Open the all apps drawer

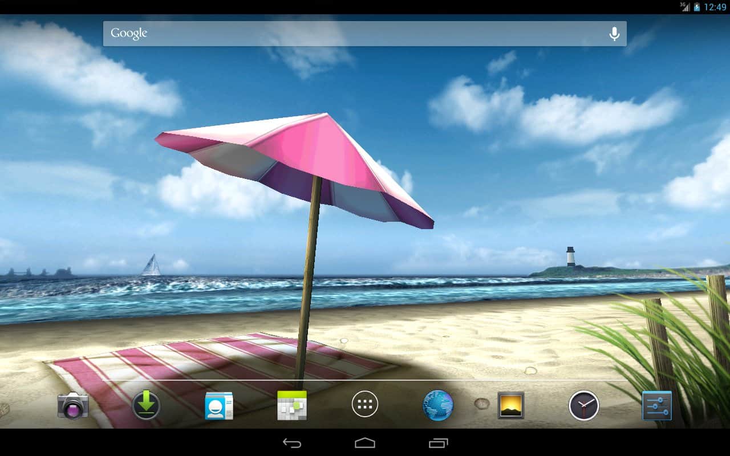click(365, 405)
